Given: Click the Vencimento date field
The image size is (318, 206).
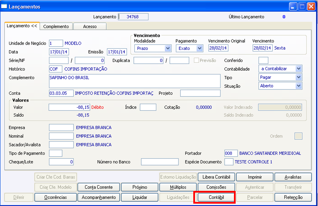Looking at the screenshot, I should point(263,48).
